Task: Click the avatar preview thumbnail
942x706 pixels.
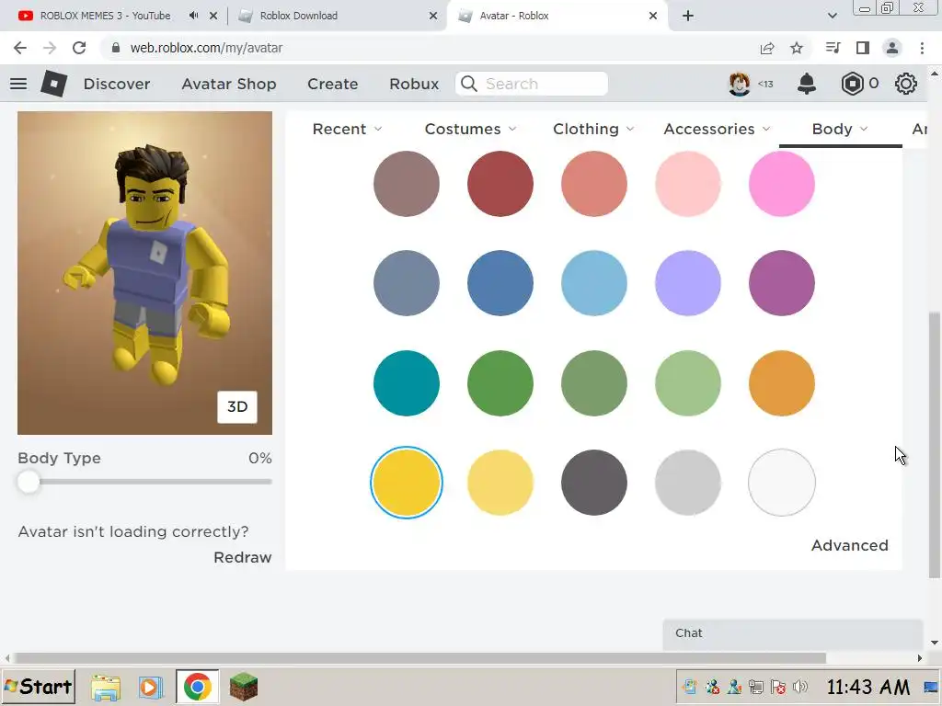Action: tap(144, 272)
